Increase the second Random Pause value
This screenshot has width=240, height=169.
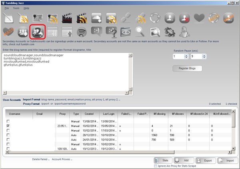point(204,56)
